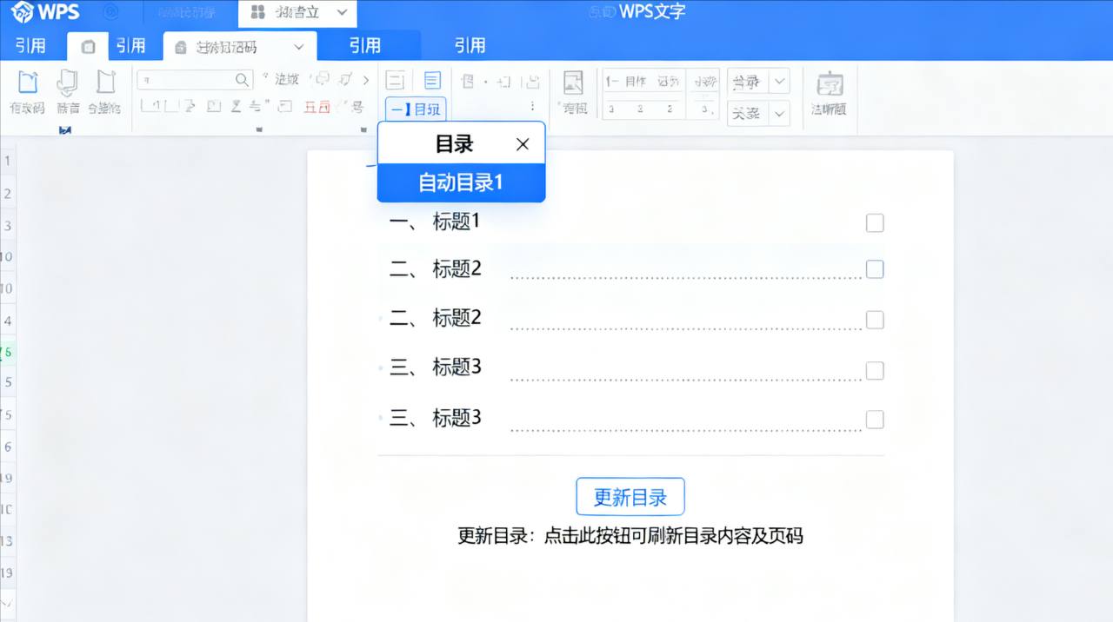Click the outlined page icon beside the blue list icon

[395, 80]
